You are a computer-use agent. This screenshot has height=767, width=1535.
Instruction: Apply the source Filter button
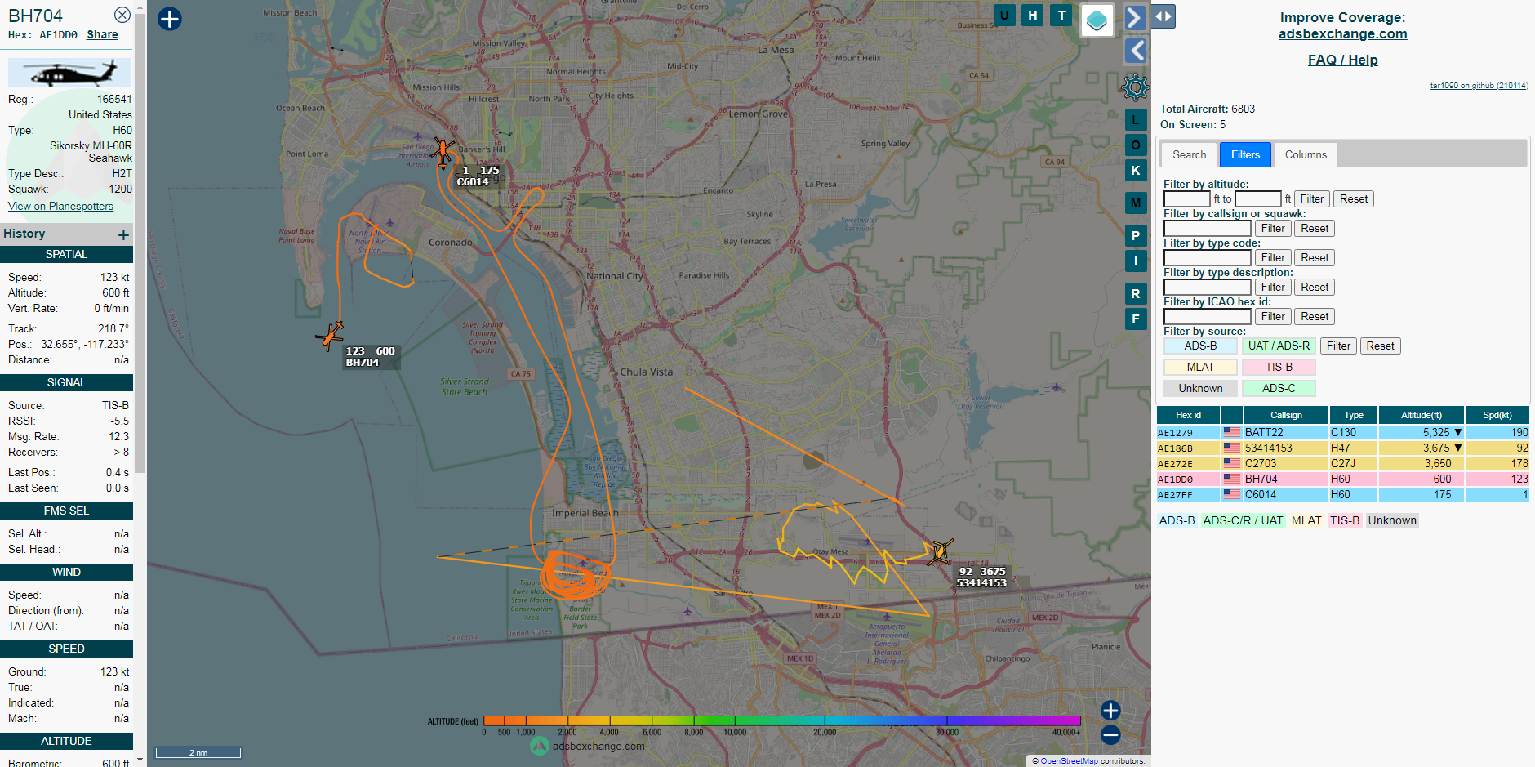click(1338, 346)
